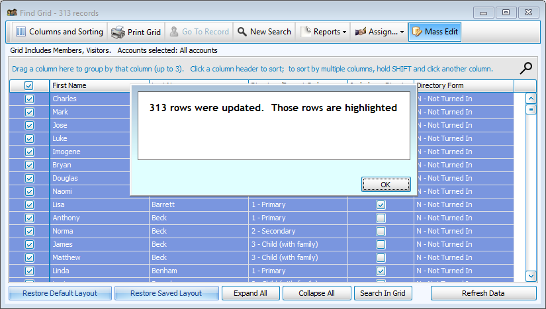The height and width of the screenshot is (309, 546).
Task: Sort by Directory Form column header
Action: click(x=463, y=85)
